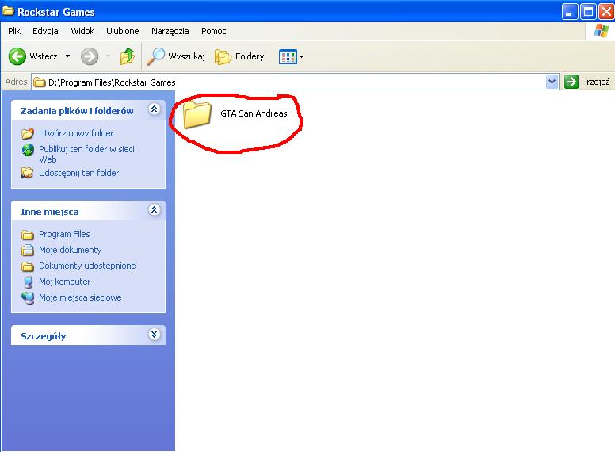Click the grey forward arrow icon
Viewport: 615px width, 452px height.
pyautogui.click(x=90, y=56)
